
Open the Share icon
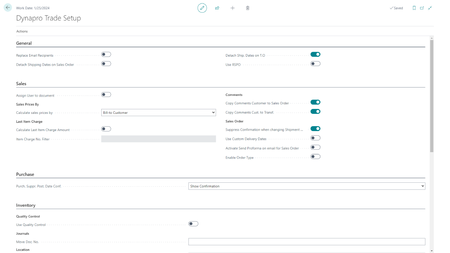click(217, 8)
